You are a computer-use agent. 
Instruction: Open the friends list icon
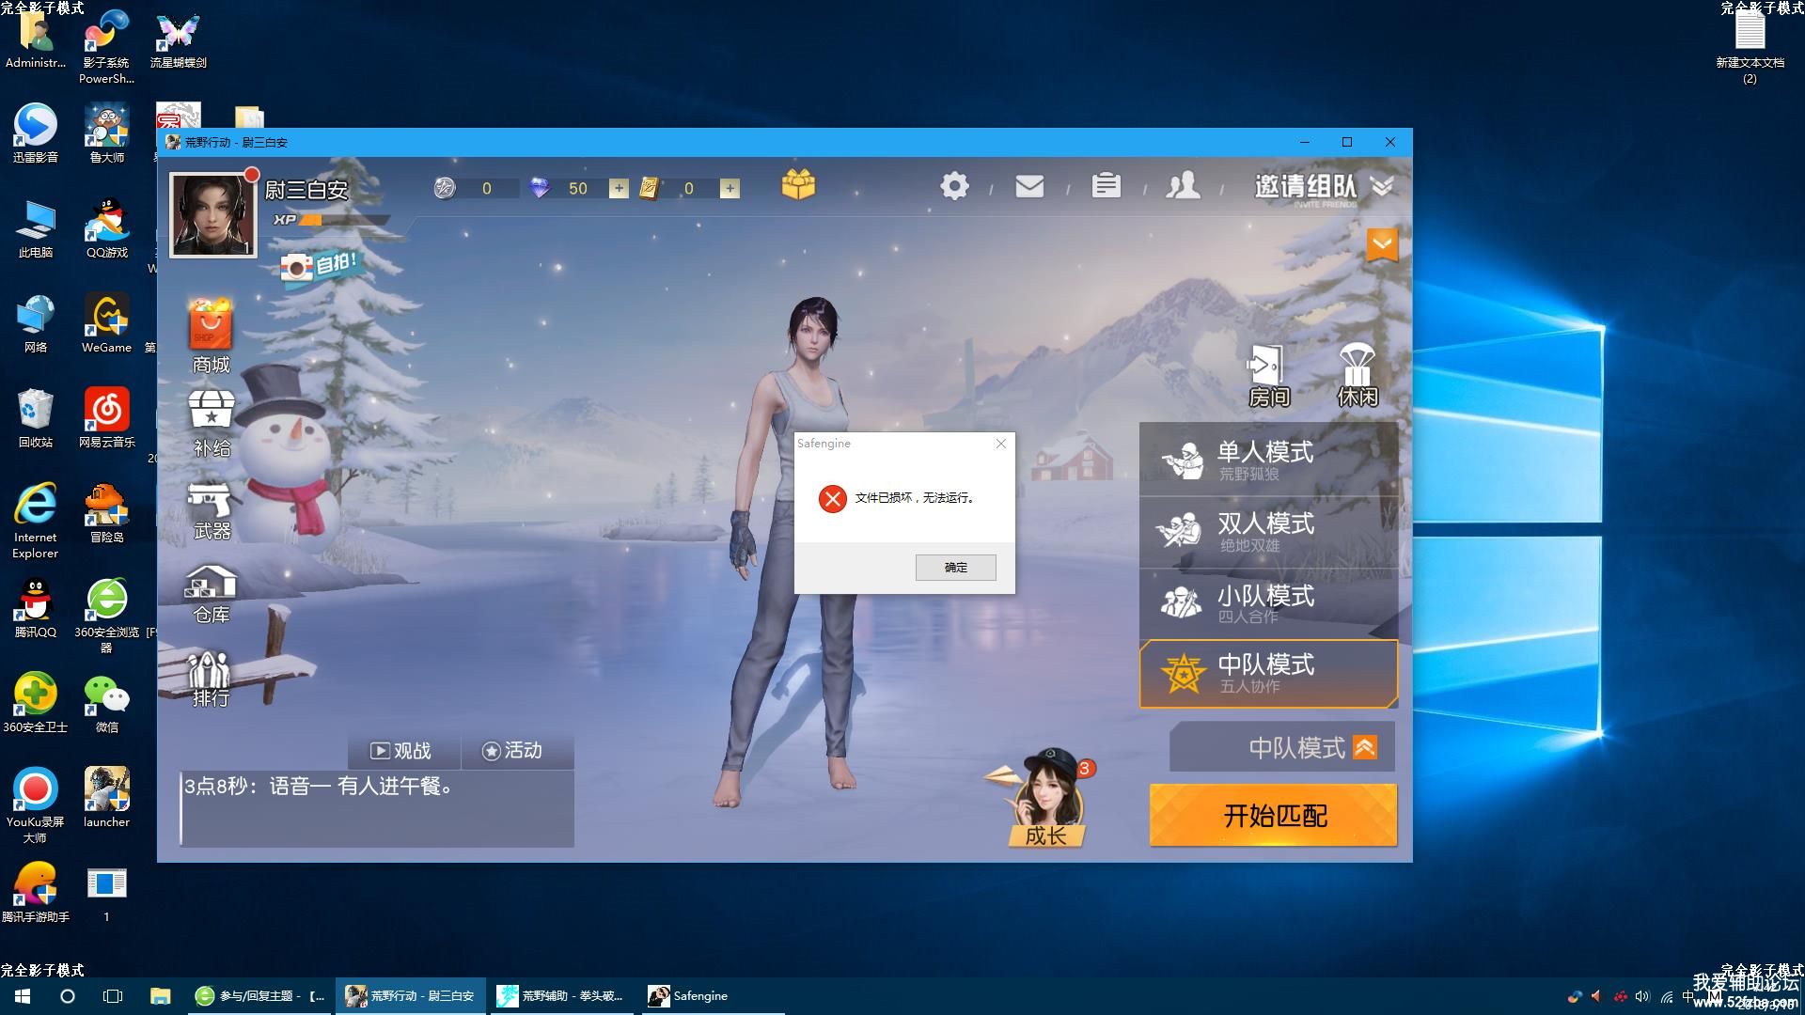[x=1183, y=185]
